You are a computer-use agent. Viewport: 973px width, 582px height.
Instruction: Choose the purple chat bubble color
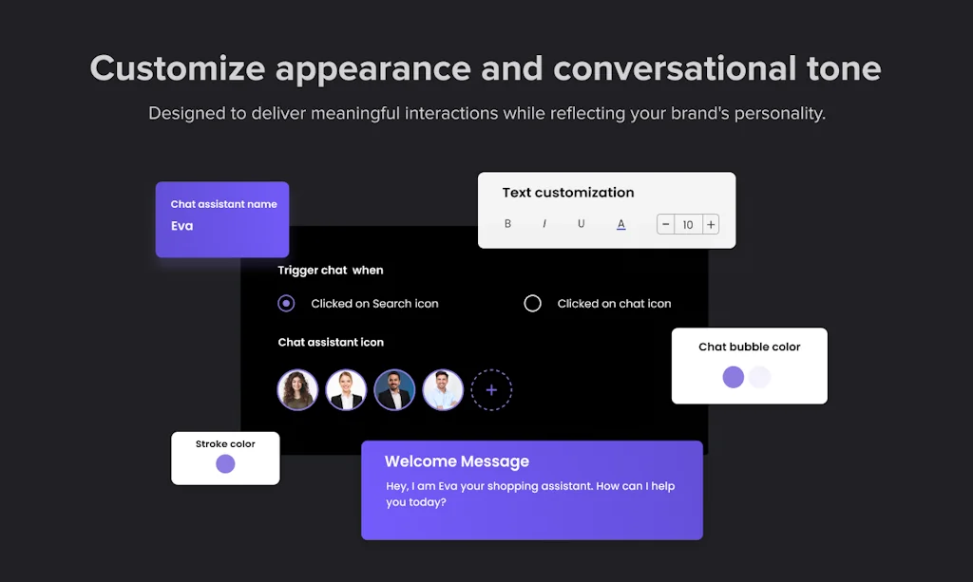[733, 377]
